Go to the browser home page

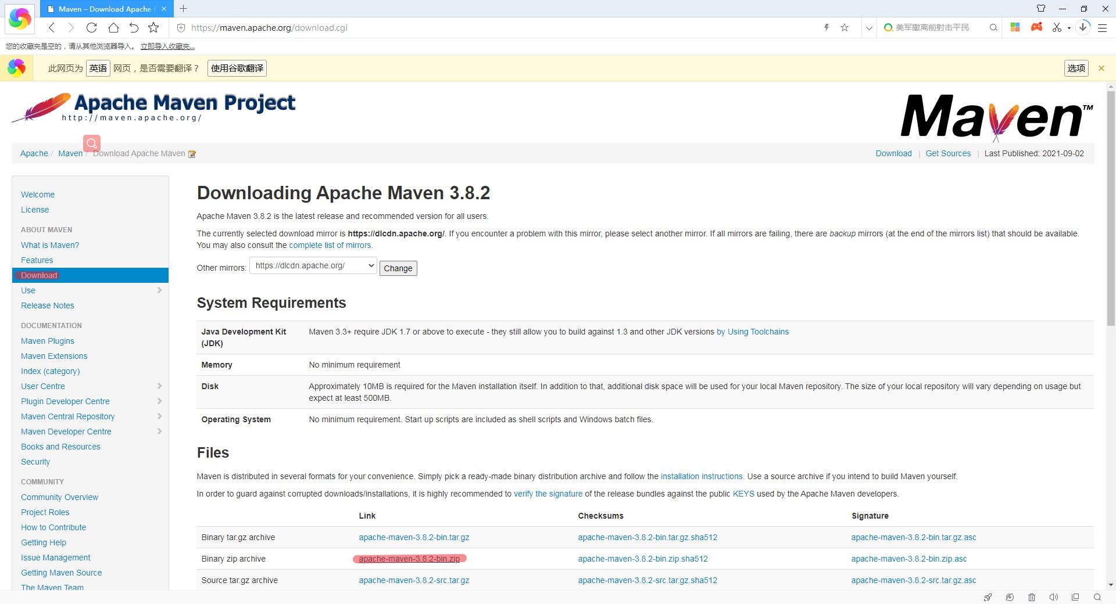(113, 27)
